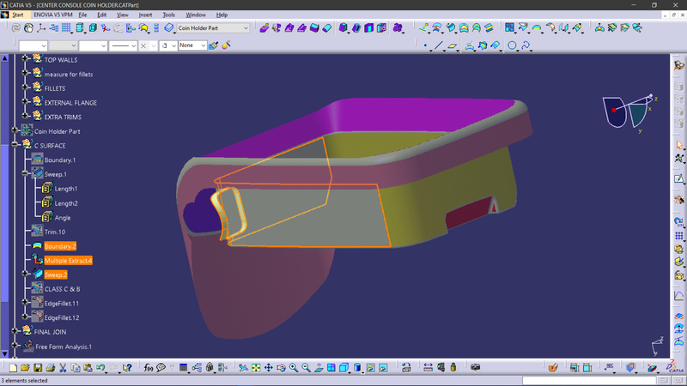The width and height of the screenshot is (687, 386).
Task: Click the Zoom Out magnifier
Action: pos(306,368)
